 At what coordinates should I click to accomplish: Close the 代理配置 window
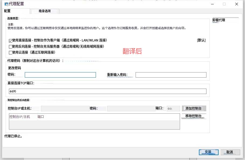point(236,4)
